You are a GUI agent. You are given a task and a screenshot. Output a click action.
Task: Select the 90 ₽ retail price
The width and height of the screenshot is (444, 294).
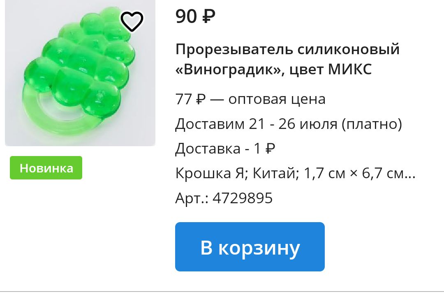click(195, 16)
